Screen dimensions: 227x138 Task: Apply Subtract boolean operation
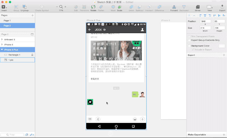139,7
